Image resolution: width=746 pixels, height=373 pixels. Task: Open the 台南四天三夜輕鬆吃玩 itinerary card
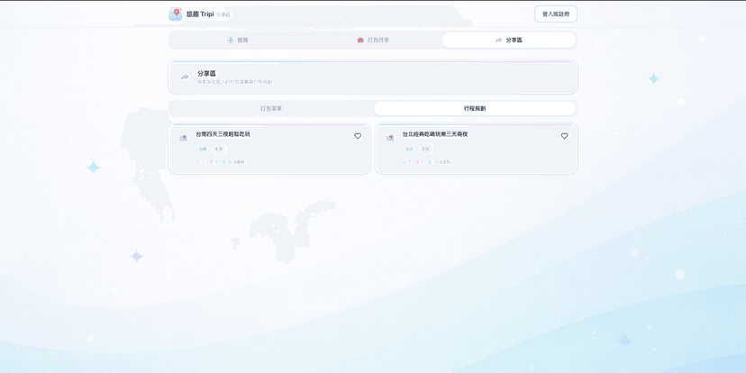[x=269, y=149]
